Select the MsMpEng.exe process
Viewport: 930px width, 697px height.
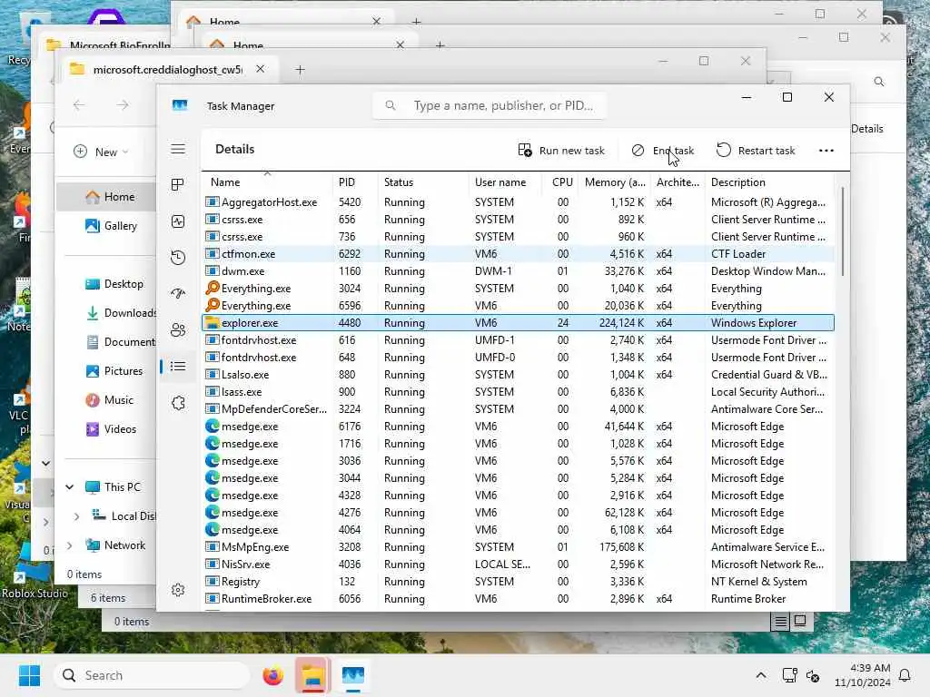[518, 547]
